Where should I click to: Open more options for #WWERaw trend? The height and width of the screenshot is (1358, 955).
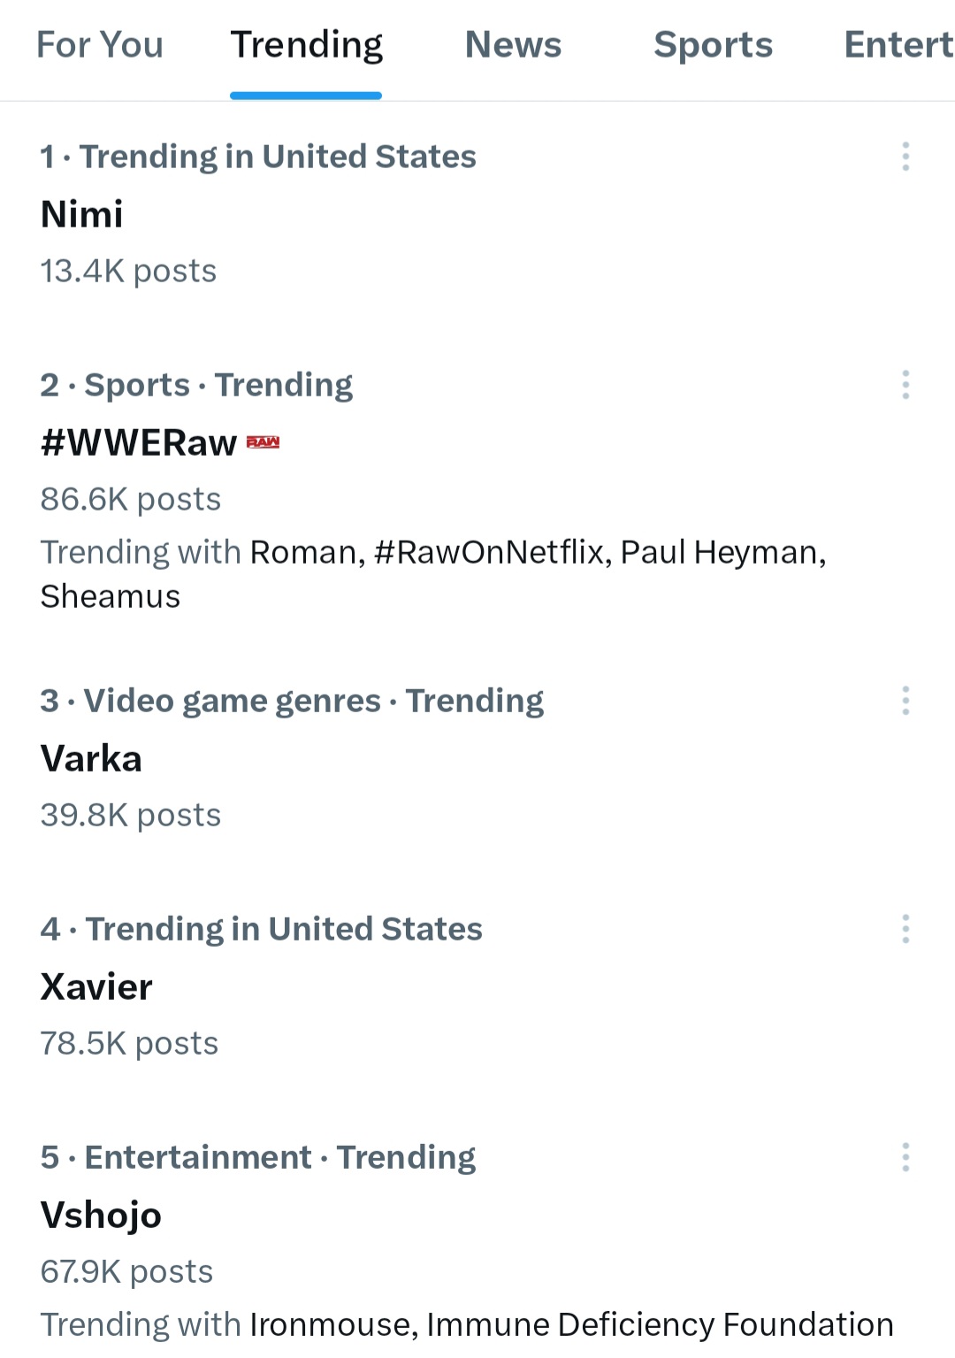click(x=905, y=385)
